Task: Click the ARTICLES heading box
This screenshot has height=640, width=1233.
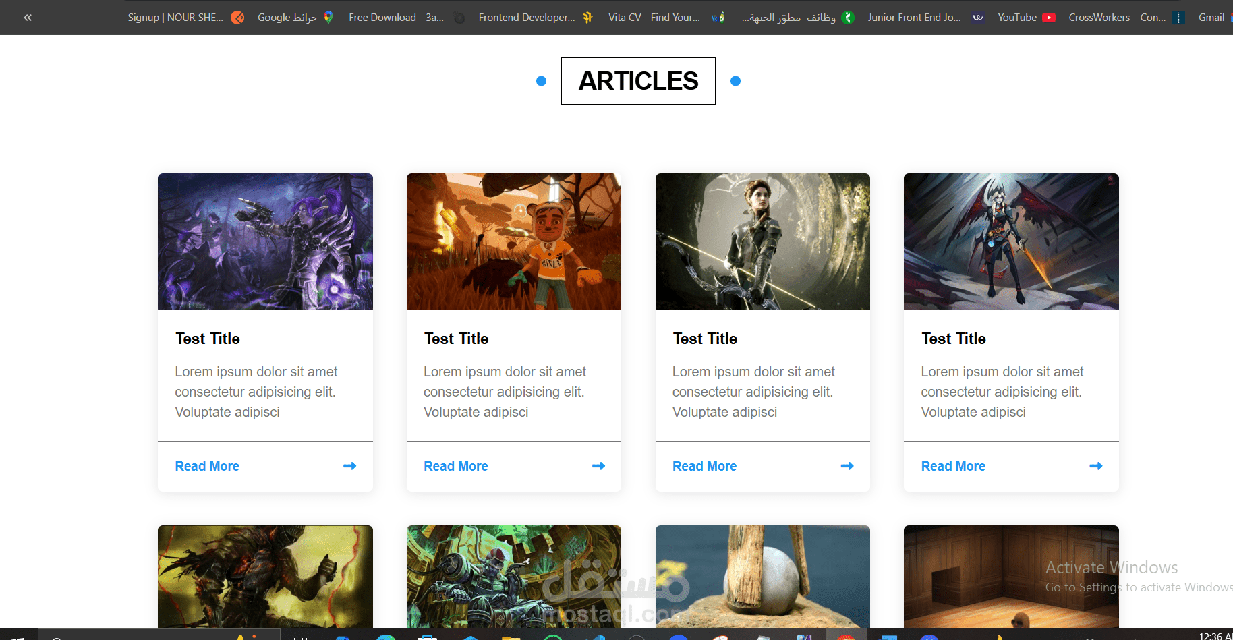Action: 638,81
